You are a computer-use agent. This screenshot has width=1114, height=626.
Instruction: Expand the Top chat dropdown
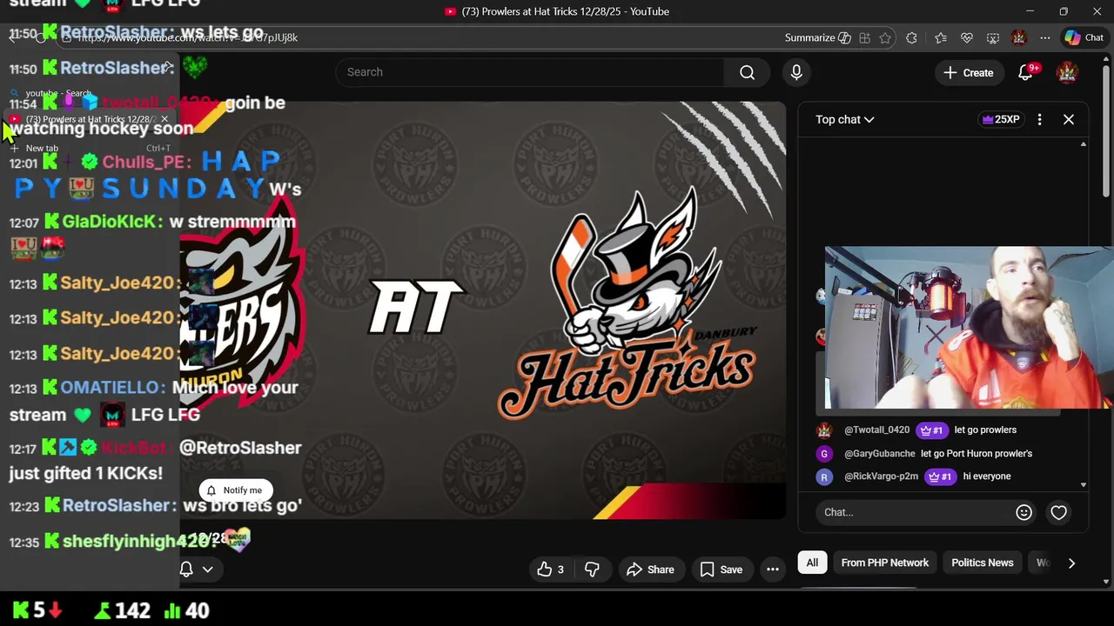click(x=844, y=119)
